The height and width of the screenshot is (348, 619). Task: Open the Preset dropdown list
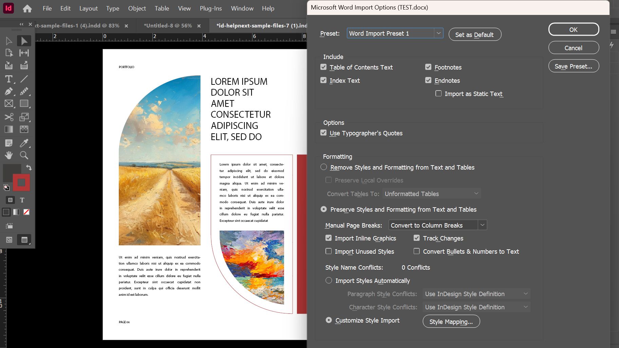pos(395,33)
